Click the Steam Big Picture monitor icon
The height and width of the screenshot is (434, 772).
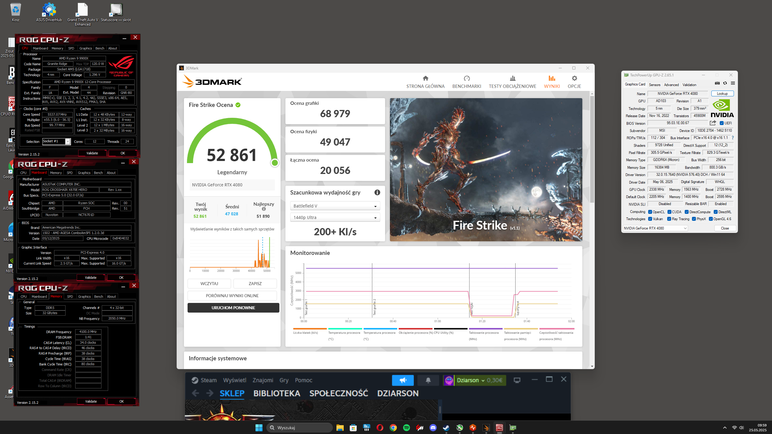click(x=517, y=380)
